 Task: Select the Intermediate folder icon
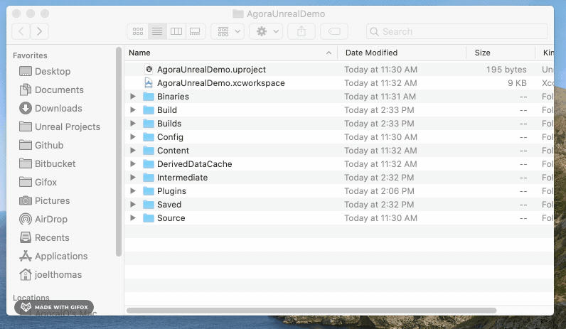pyautogui.click(x=149, y=177)
